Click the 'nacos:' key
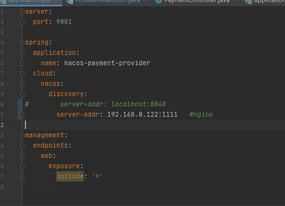The width and height of the screenshot is (285, 206). [52, 84]
